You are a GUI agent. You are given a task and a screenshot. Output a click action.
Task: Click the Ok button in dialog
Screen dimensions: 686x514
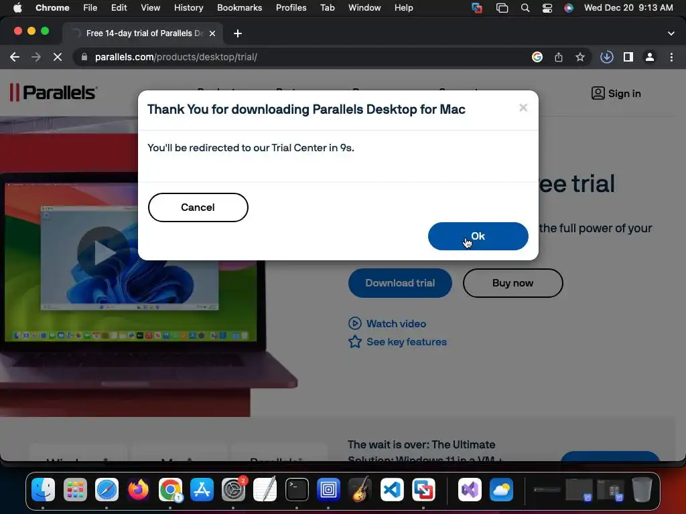coord(478,236)
